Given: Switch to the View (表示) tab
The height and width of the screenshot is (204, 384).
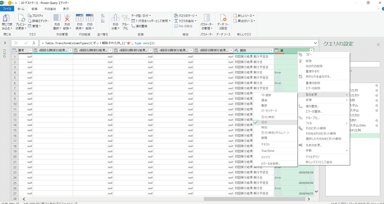Looking at the screenshot, I should click(66, 9).
